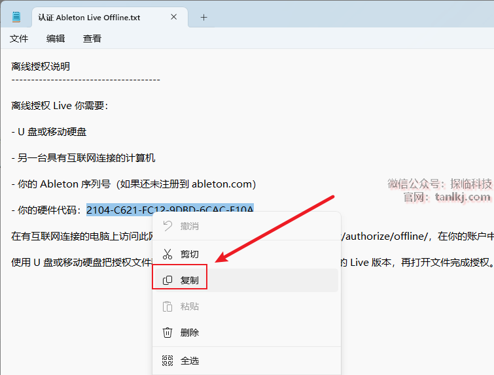494x375 pixels.
Task: Close the 认证 Ableton Live Offline.txt tab
Action: (173, 17)
